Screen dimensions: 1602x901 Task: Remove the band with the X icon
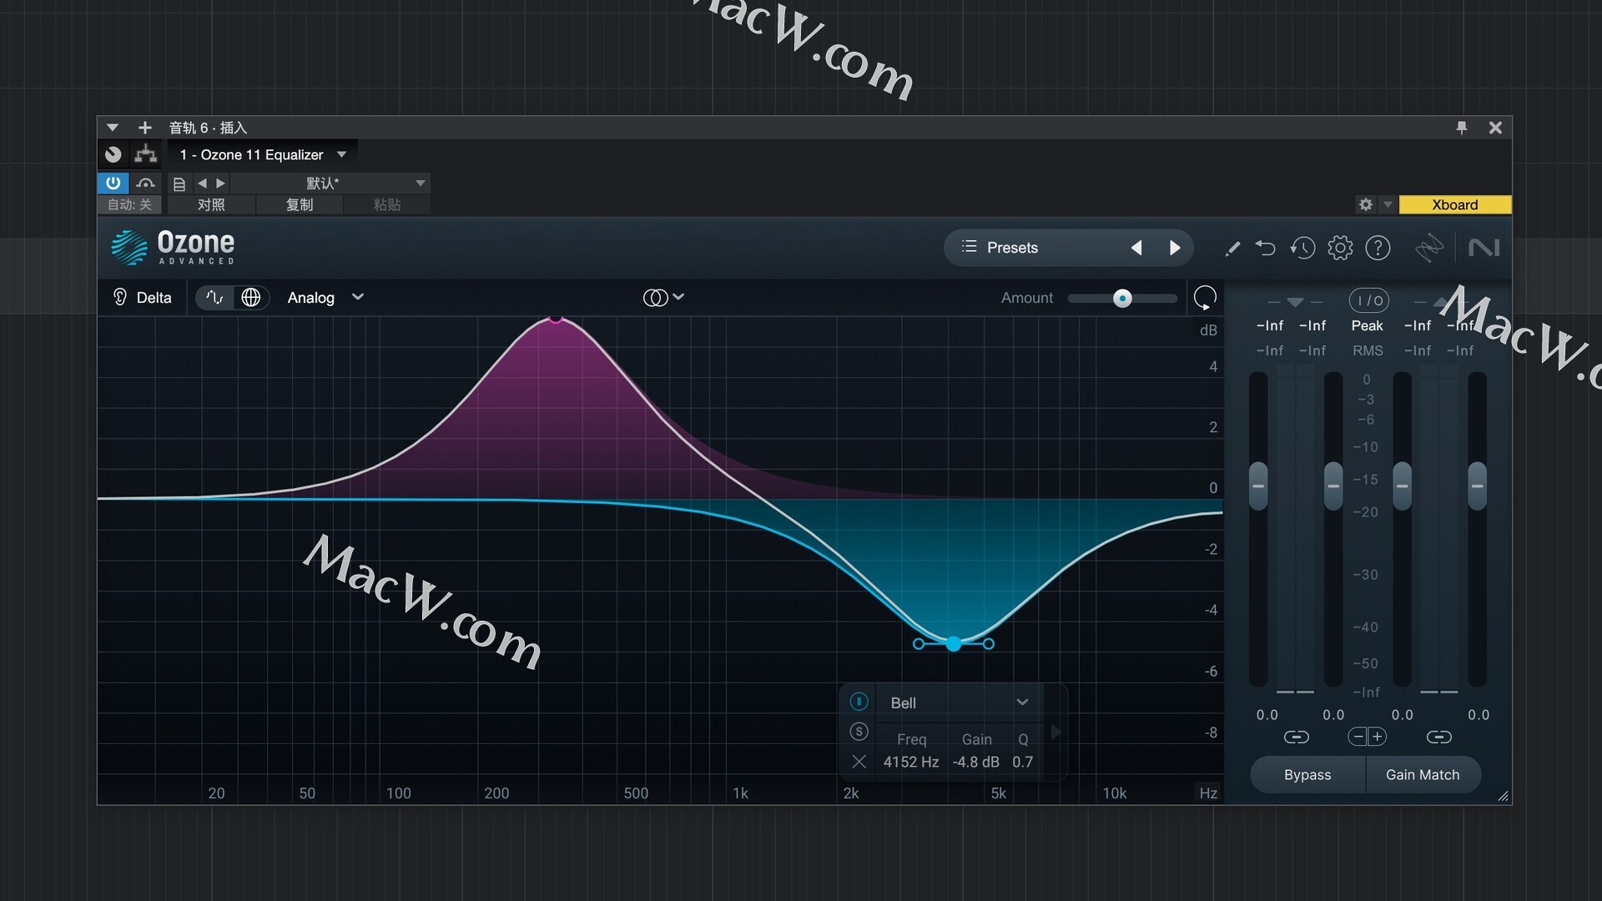coord(859,762)
